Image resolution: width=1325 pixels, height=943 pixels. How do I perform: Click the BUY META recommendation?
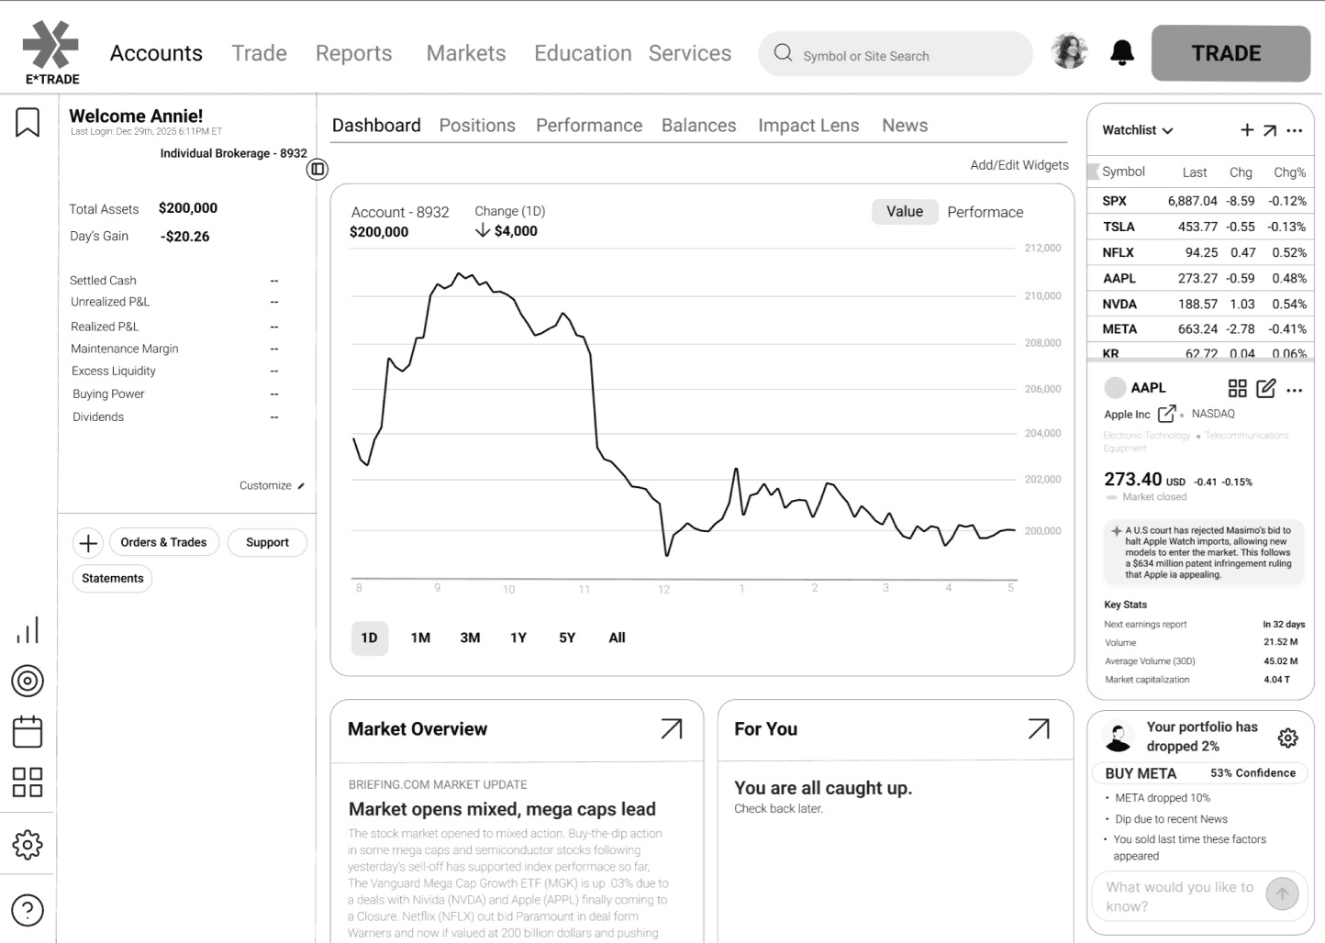[1200, 773]
